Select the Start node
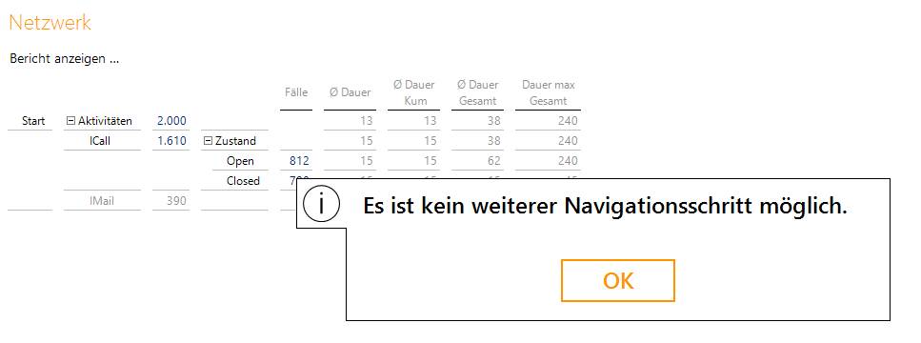Viewport: 921px width, 343px height. (33, 121)
